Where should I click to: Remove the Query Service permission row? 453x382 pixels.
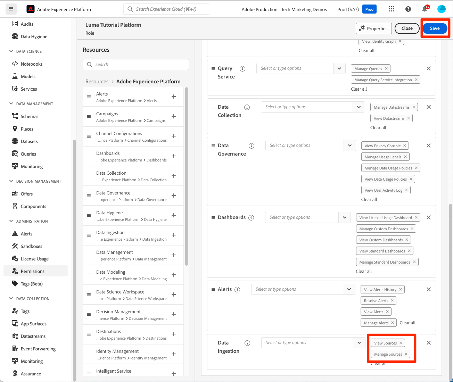(x=429, y=68)
